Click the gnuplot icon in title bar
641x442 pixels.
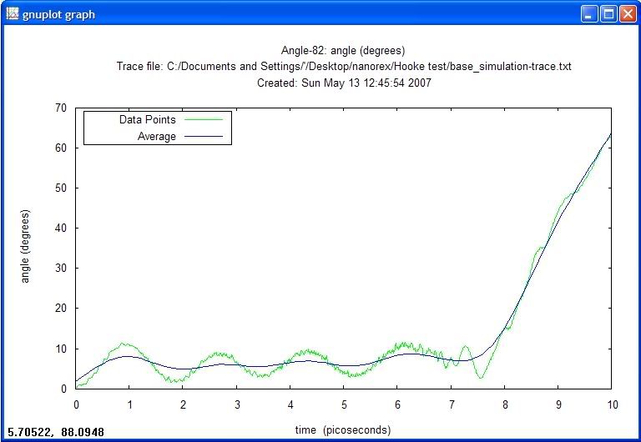pos(13,14)
